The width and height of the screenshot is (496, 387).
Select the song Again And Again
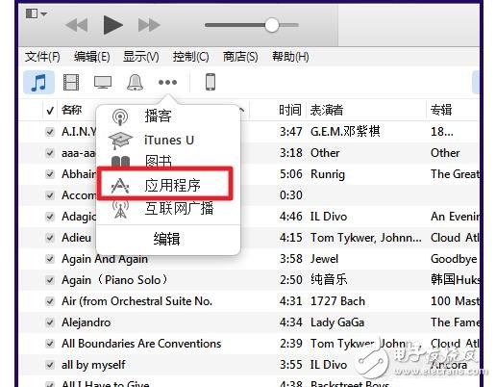pos(105,259)
